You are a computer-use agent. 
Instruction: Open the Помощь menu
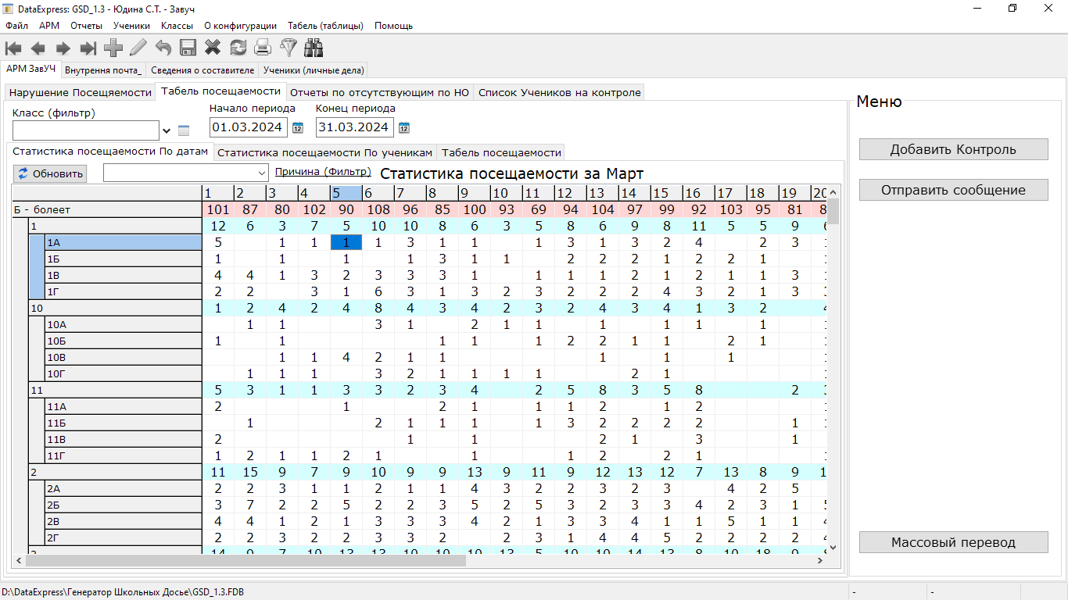[x=393, y=26]
